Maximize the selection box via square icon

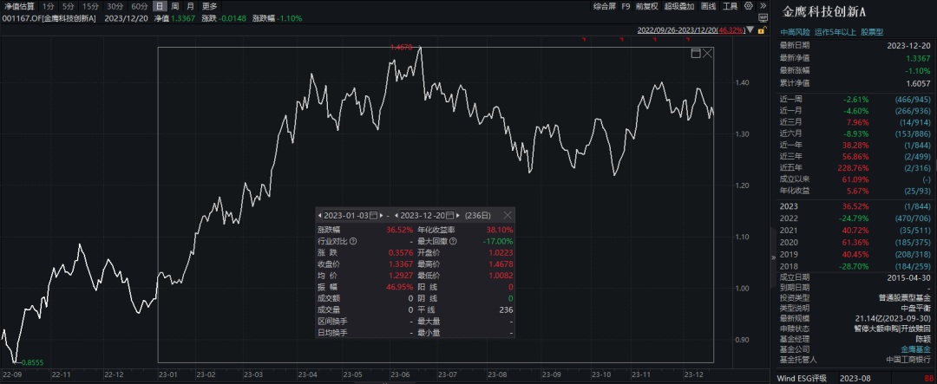(x=696, y=54)
